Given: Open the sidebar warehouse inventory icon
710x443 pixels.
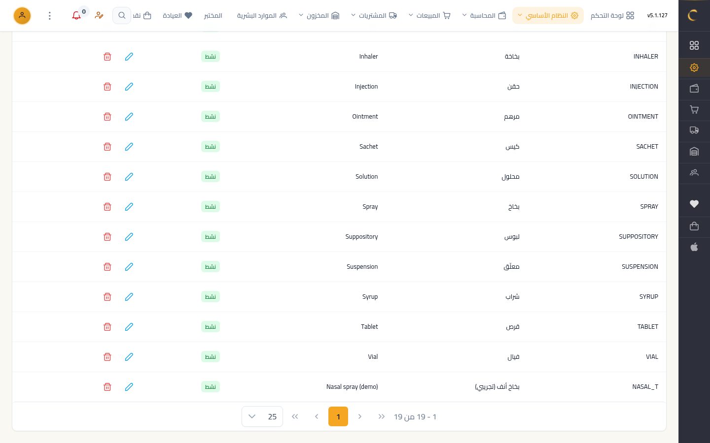Looking at the screenshot, I should point(694,152).
